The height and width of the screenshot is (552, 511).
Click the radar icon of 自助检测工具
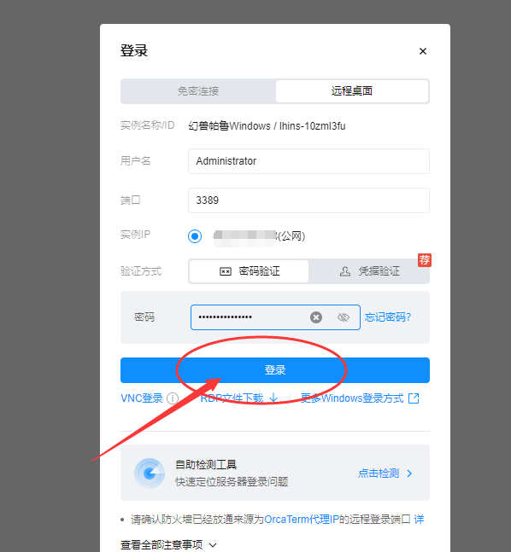(150, 474)
